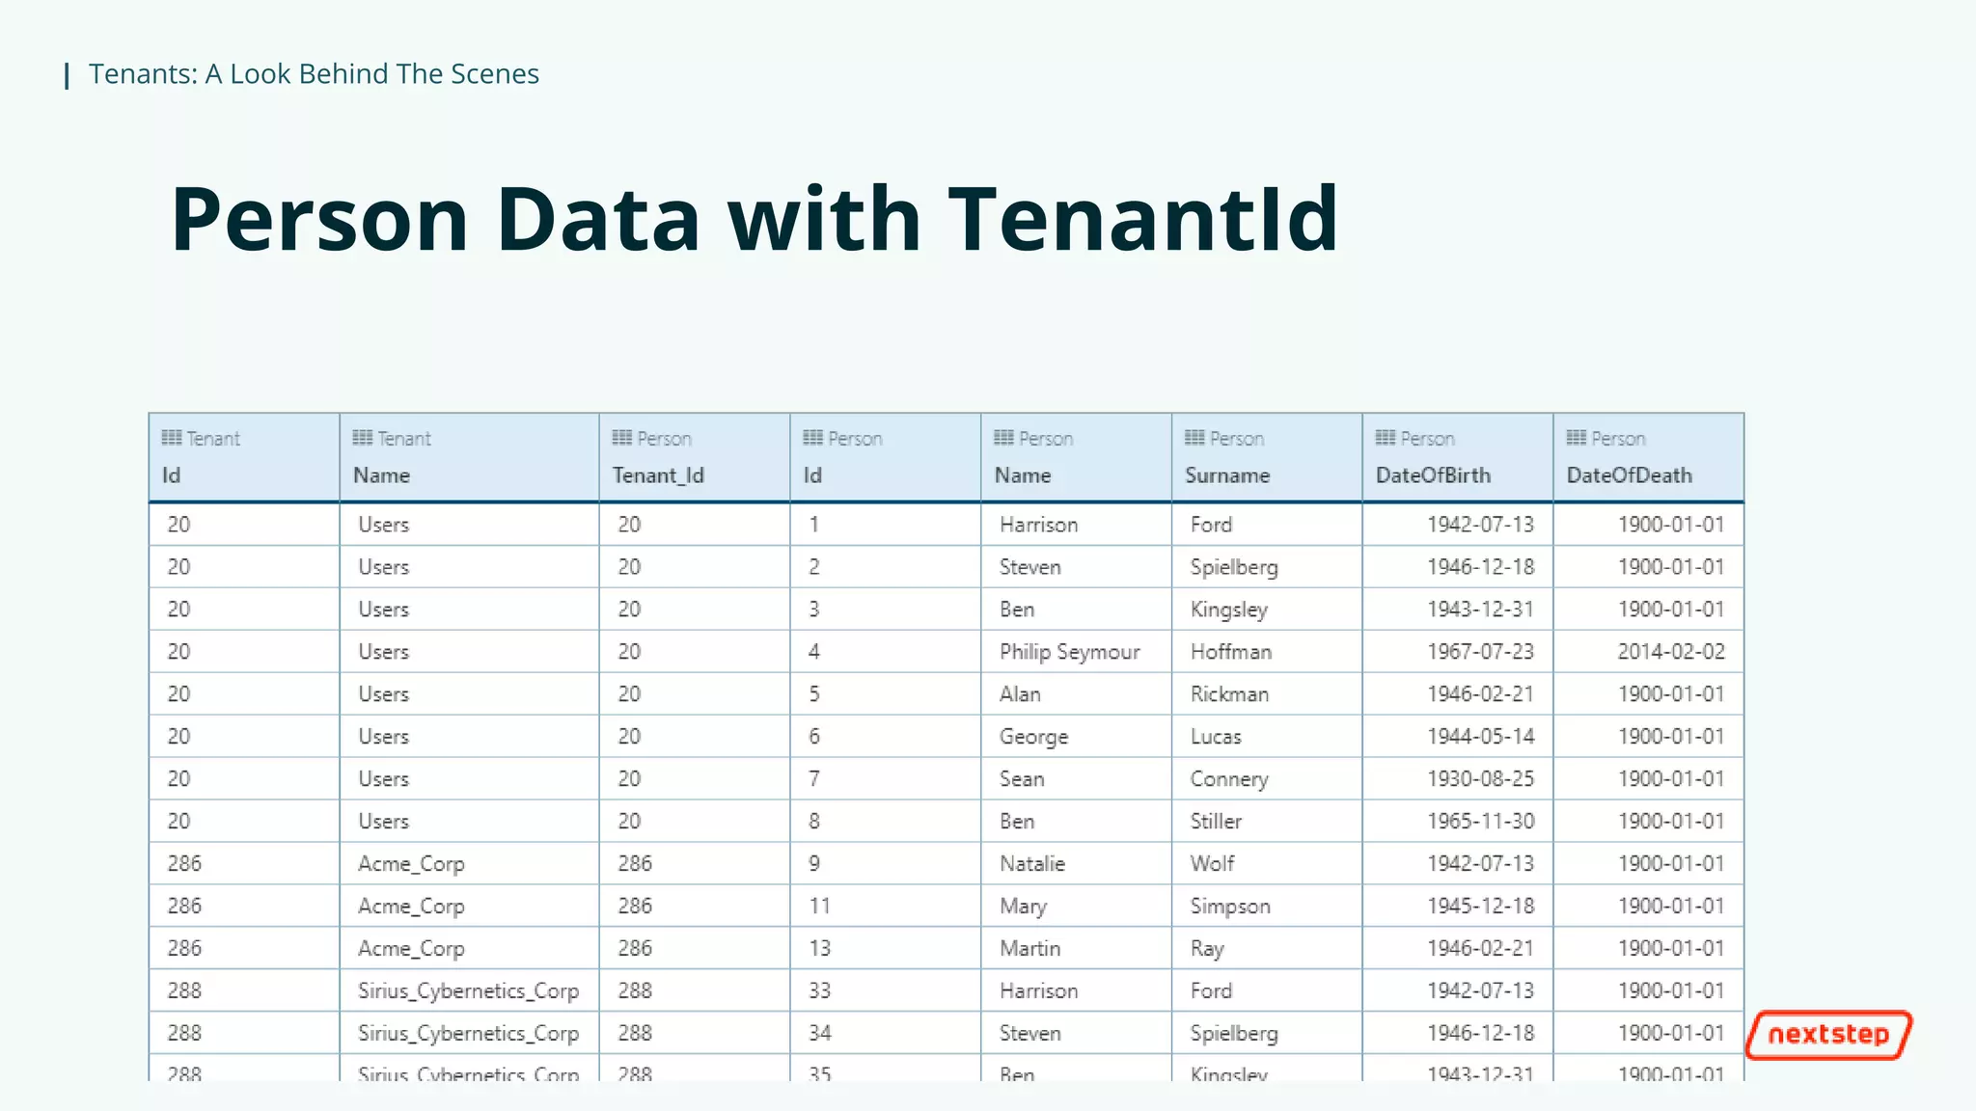Screen dimensions: 1976x1111
Task: Select the DateOfDeath column header
Action: coord(1649,457)
